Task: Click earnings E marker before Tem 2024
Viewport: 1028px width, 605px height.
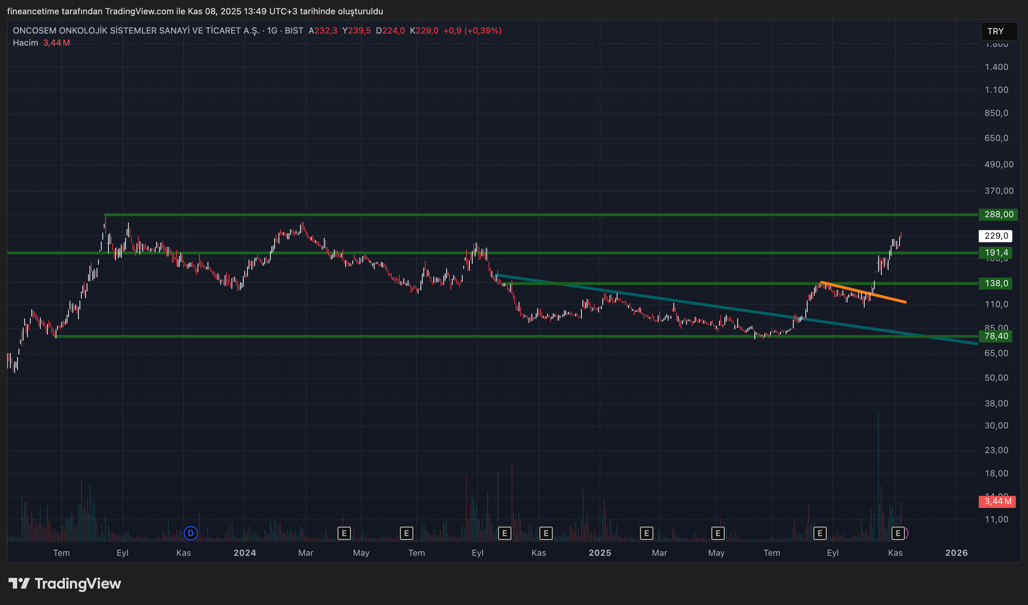Action: (406, 533)
